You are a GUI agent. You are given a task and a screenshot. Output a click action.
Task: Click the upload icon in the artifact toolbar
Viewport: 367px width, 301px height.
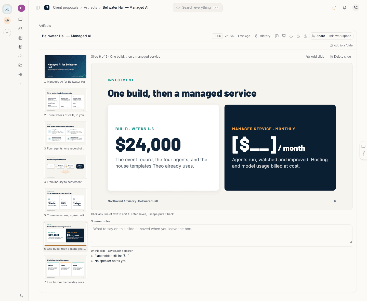(x=298, y=36)
